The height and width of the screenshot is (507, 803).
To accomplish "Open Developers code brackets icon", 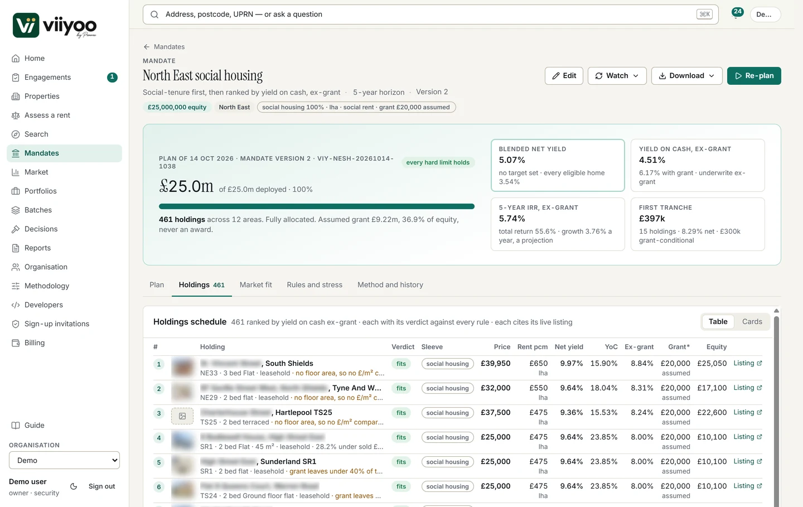I will coord(16,305).
